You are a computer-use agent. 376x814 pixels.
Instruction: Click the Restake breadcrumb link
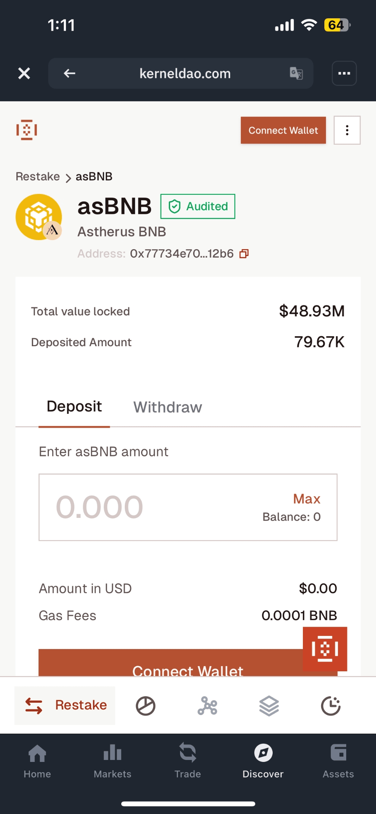[38, 176]
